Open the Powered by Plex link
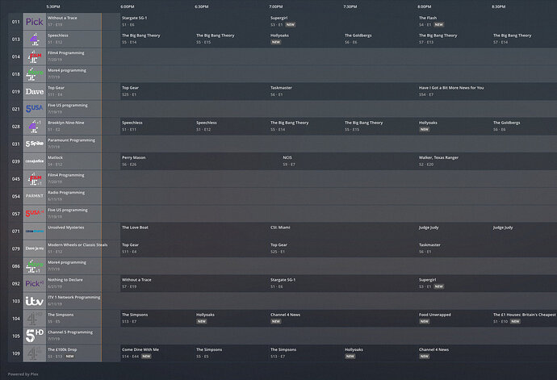Viewport: 557px width, 380px height. pos(23,374)
